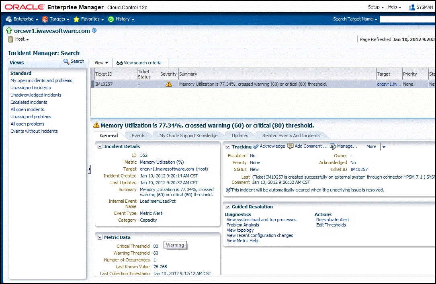436x284 pixels.
Task: Click the Edit Thresholds action
Action: coord(331,225)
